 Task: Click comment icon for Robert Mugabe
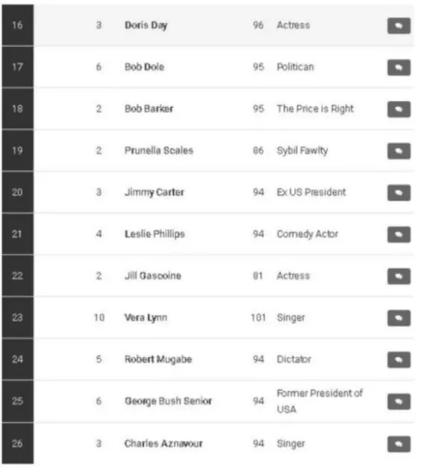pos(399,359)
